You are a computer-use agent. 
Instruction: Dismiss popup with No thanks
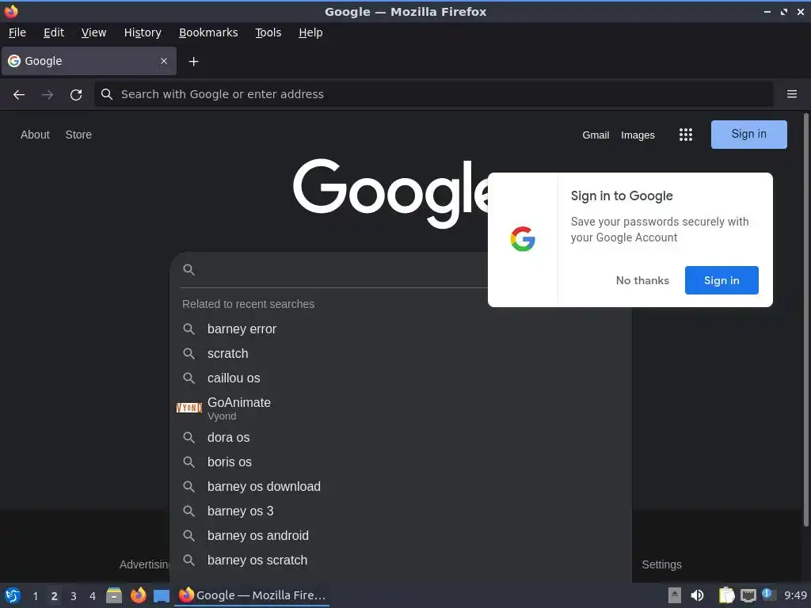[x=642, y=280]
